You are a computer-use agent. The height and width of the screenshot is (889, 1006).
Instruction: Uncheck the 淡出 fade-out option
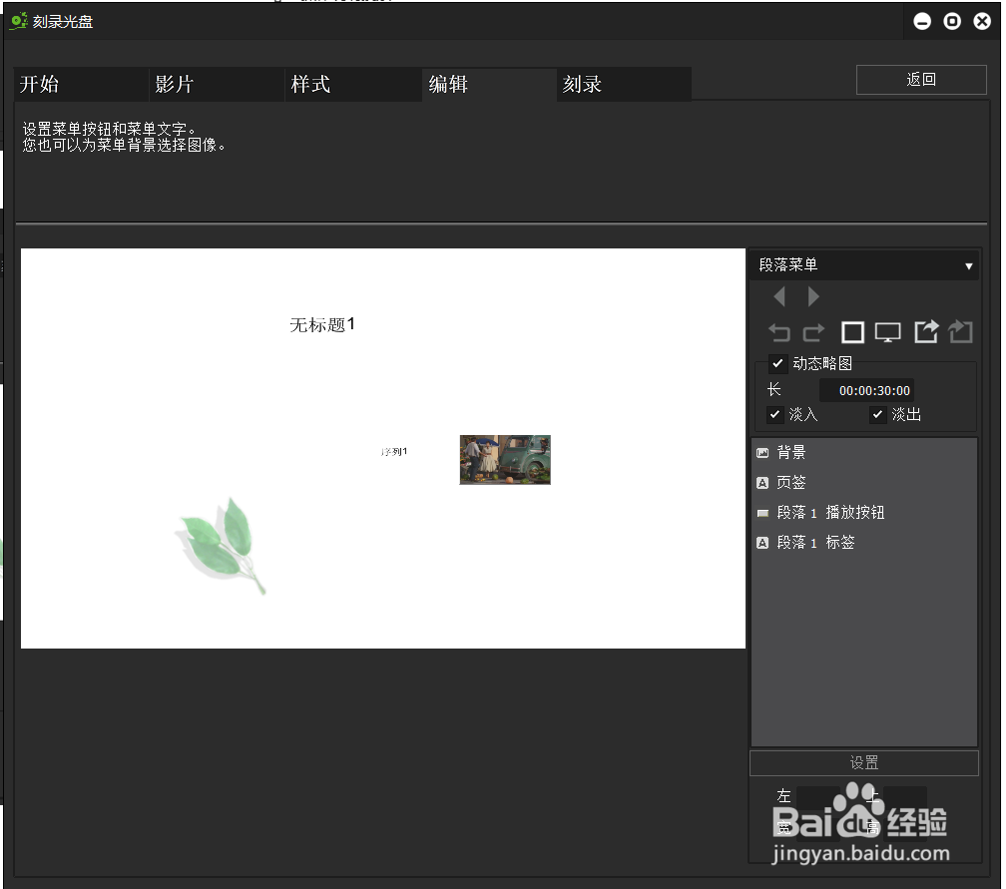coord(877,414)
